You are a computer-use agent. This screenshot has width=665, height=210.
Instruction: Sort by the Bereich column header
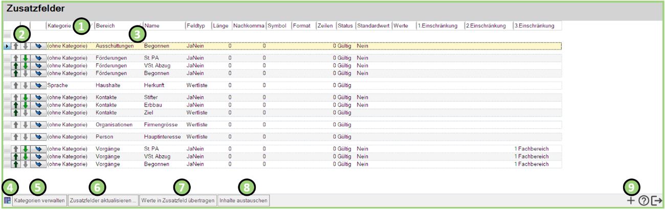pos(105,25)
